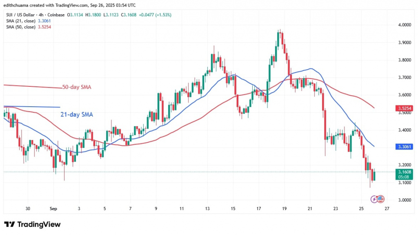Click the '19' date label on time axis
The height and width of the screenshot is (235, 418).
[285, 209]
